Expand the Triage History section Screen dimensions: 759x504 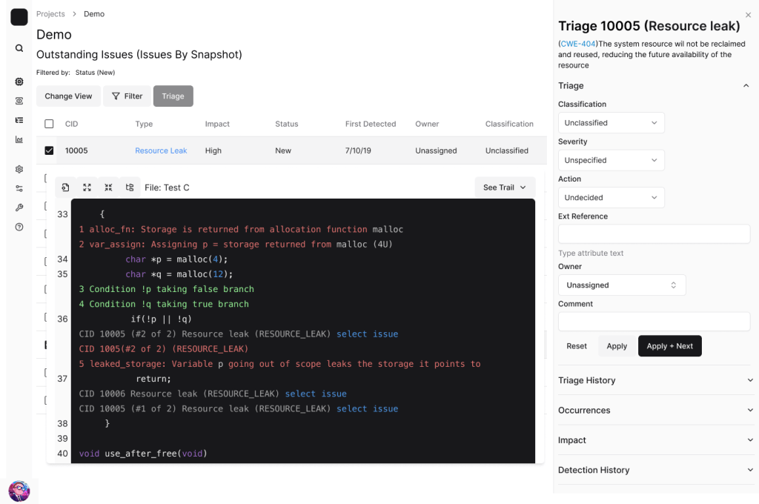point(656,380)
